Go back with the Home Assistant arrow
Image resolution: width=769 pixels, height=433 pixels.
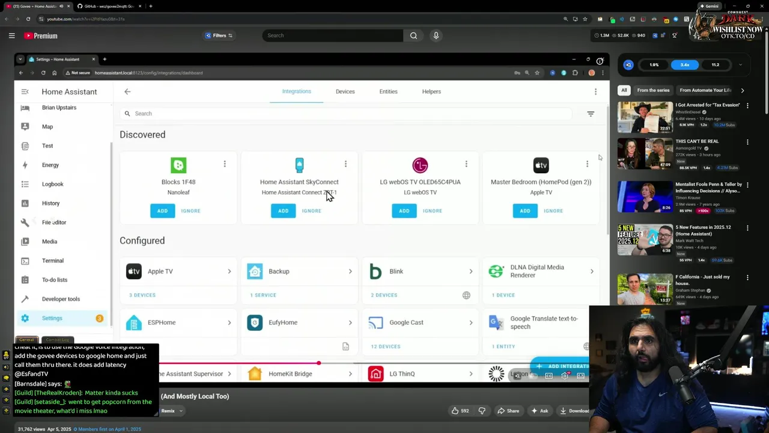(127, 91)
